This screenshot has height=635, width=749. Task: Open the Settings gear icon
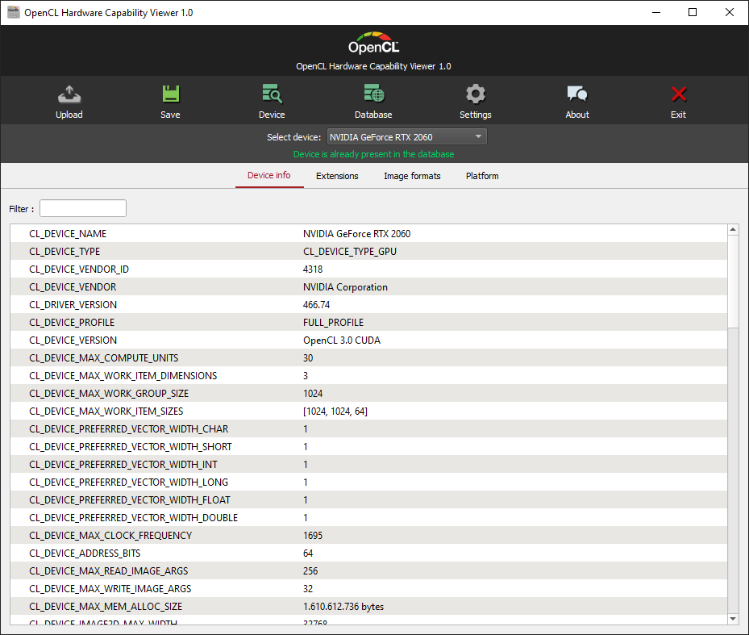pyautogui.click(x=476, y=94)
